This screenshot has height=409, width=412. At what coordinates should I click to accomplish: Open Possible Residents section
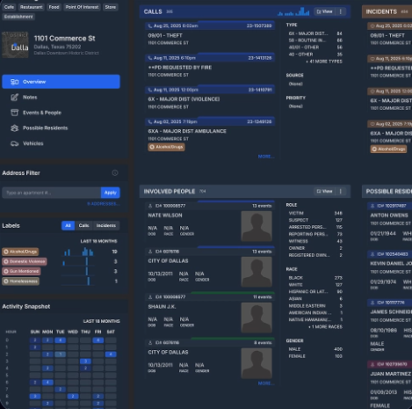[x=61, y=128]
